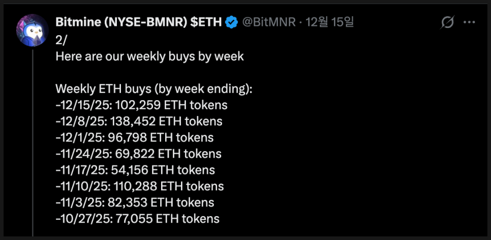The image size is (491, 240).
Task: Click the 12/15/25 102,259 ETH line
Action: (x=141, y=105)
